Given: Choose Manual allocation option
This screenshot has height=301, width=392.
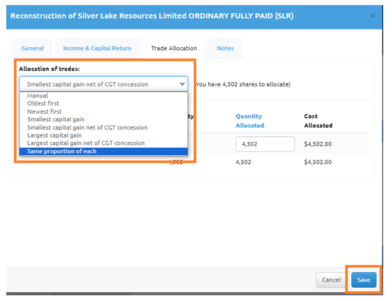Looking at the screenshot, I should pos(38,96).
